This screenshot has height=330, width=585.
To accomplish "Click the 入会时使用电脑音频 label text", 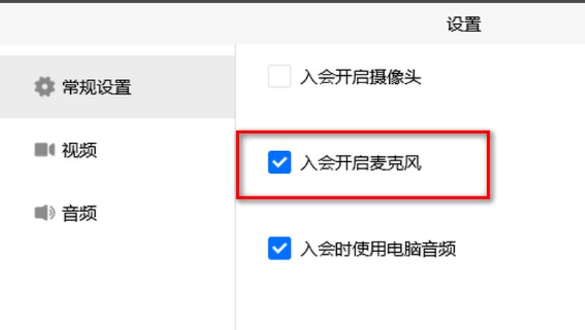I will click(378, 249).
